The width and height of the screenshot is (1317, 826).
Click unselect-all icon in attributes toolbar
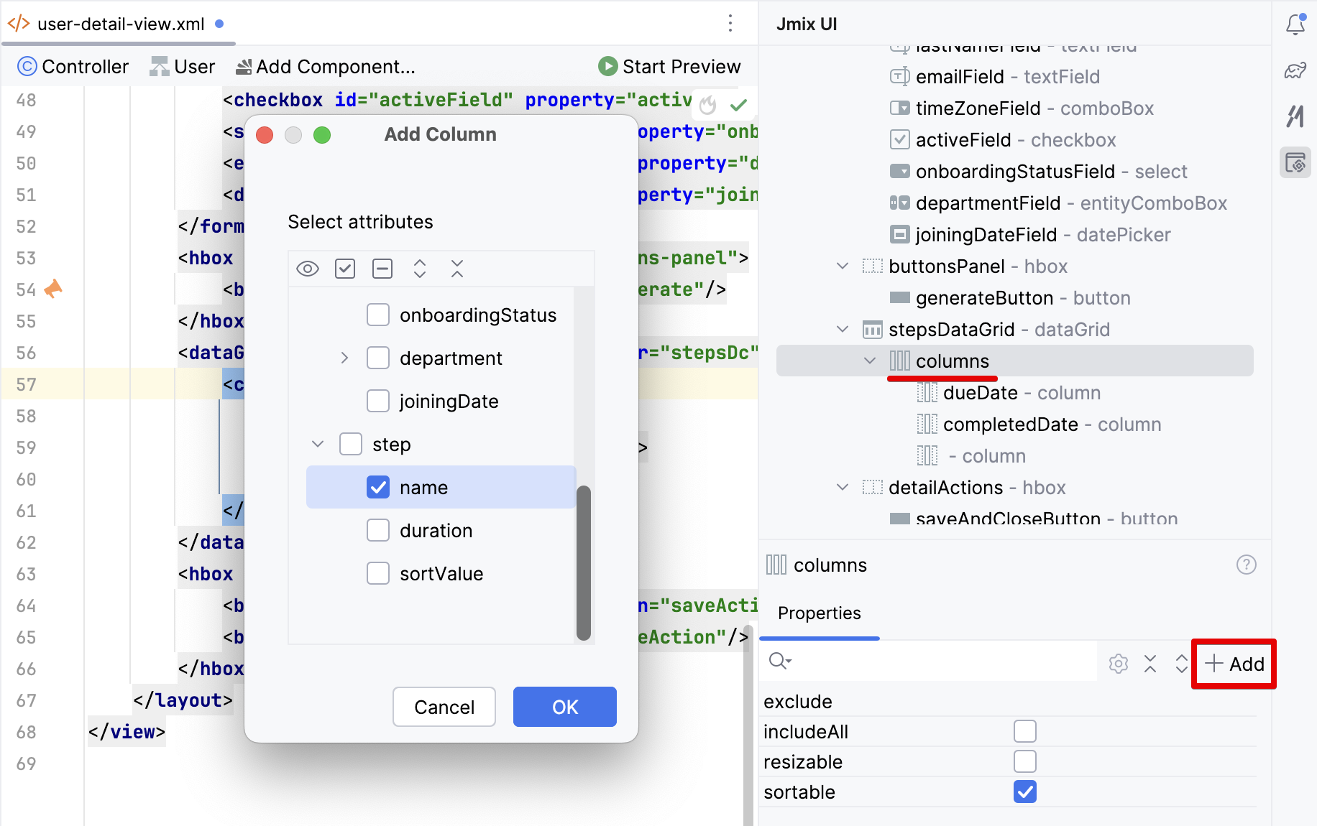pyautogui.click(x=382, y=269)
